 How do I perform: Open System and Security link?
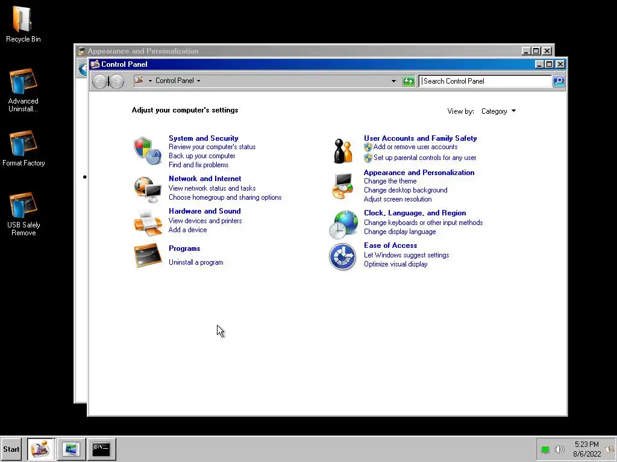204,138
